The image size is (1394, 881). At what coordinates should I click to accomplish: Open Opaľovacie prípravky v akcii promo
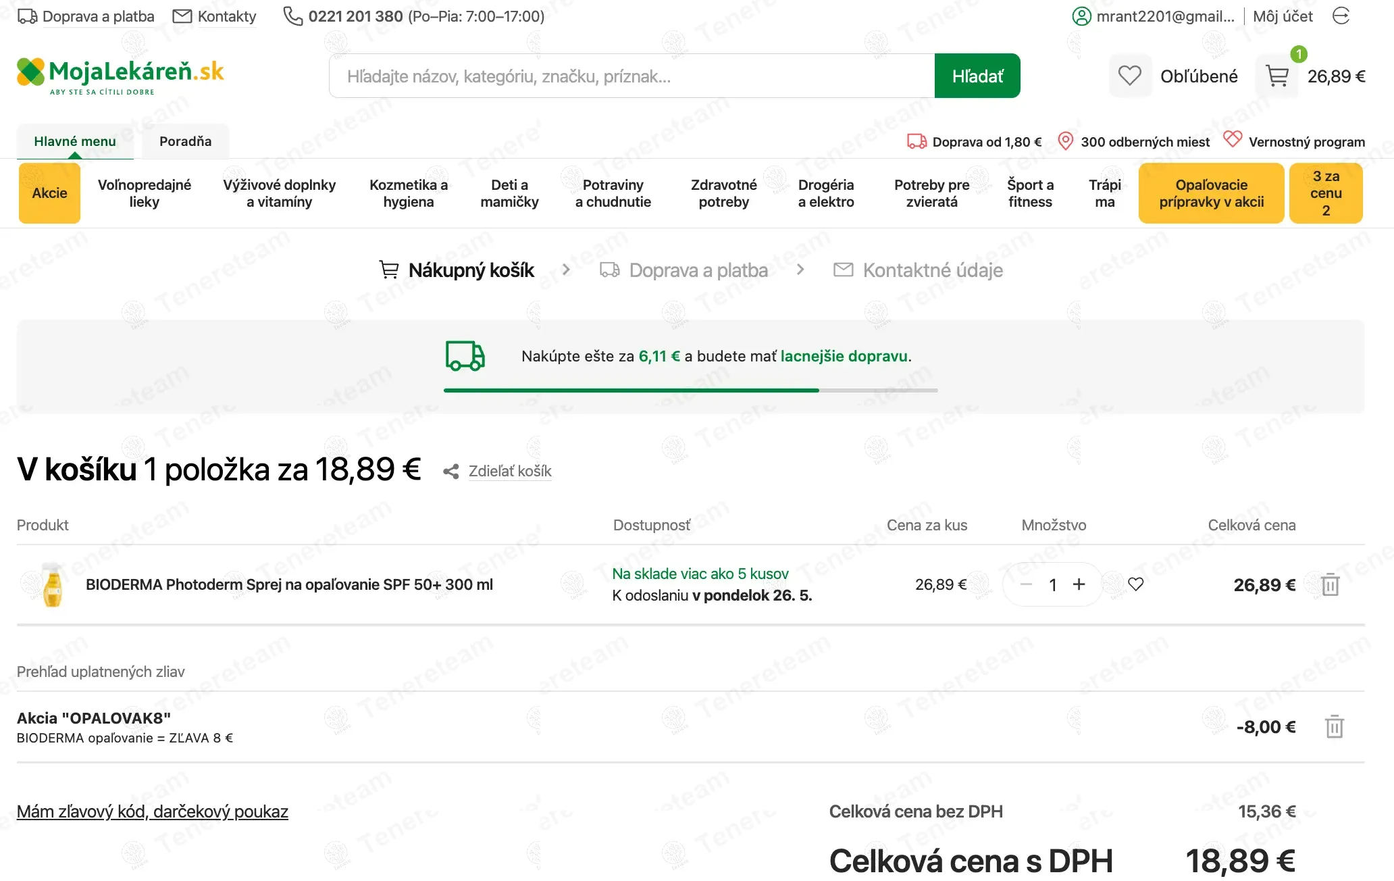(x=1211, y=193)
